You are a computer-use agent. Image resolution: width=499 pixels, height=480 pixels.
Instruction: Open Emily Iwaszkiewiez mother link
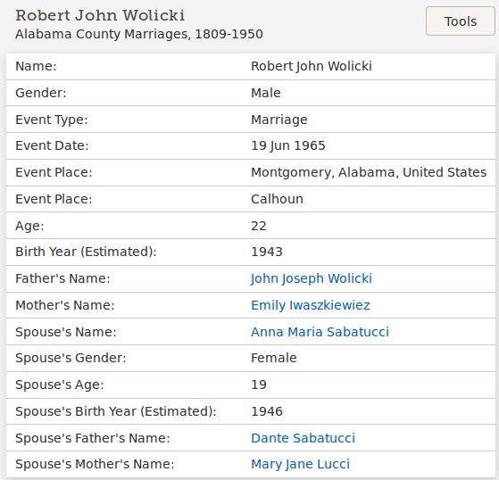[311, 305]
